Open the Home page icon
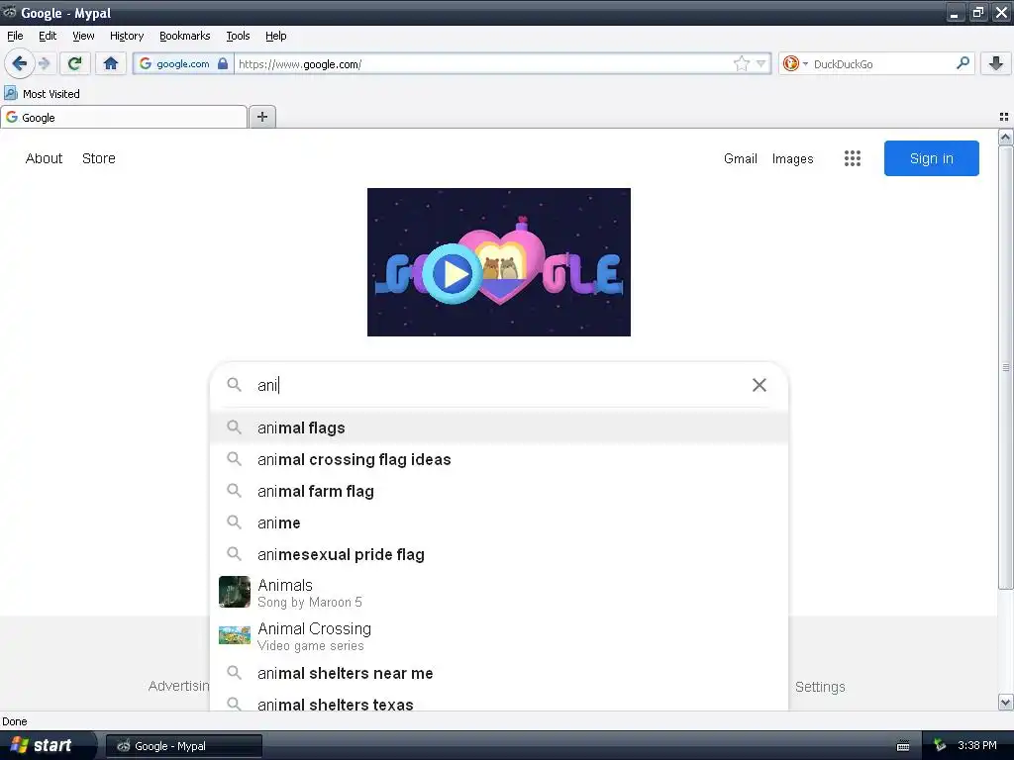 tap(111, 63)
